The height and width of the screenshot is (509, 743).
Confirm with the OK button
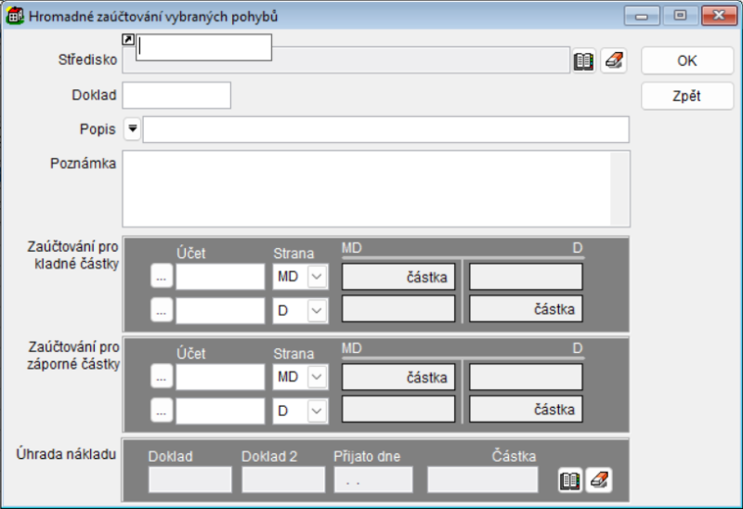pos(686,61)
